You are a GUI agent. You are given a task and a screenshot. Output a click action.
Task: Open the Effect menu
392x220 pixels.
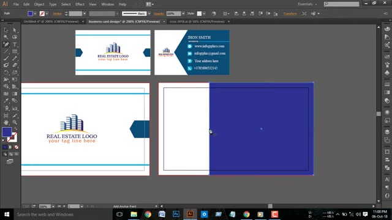(x=80, y=4)
